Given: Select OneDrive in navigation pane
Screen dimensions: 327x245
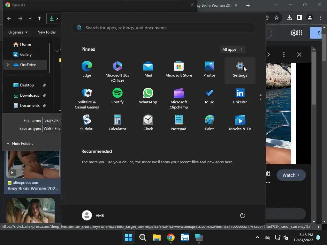Looking at the screenshot, I should tap(26, 65).
